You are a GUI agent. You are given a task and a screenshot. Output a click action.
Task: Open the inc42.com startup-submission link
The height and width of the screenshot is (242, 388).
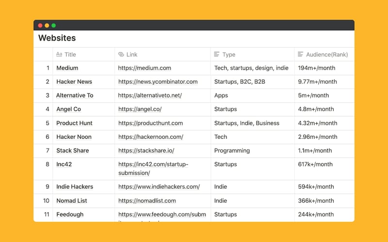coord(153,168)
